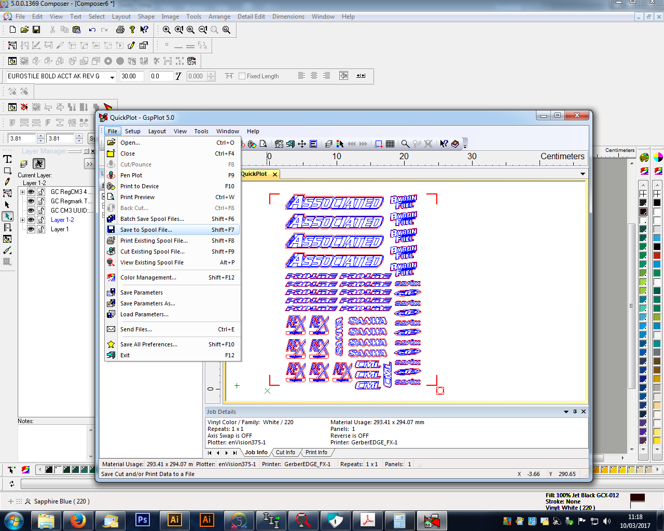Select the Pencil drawing tool
This screenshot has height=531, width=664.
pos(7,182)
